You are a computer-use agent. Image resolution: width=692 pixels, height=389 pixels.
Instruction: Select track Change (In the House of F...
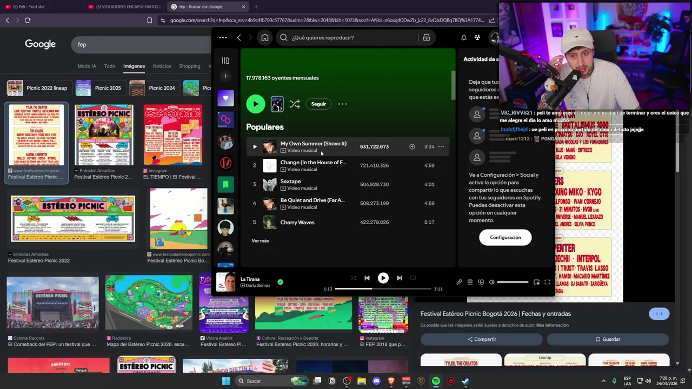tap(348, 165)
